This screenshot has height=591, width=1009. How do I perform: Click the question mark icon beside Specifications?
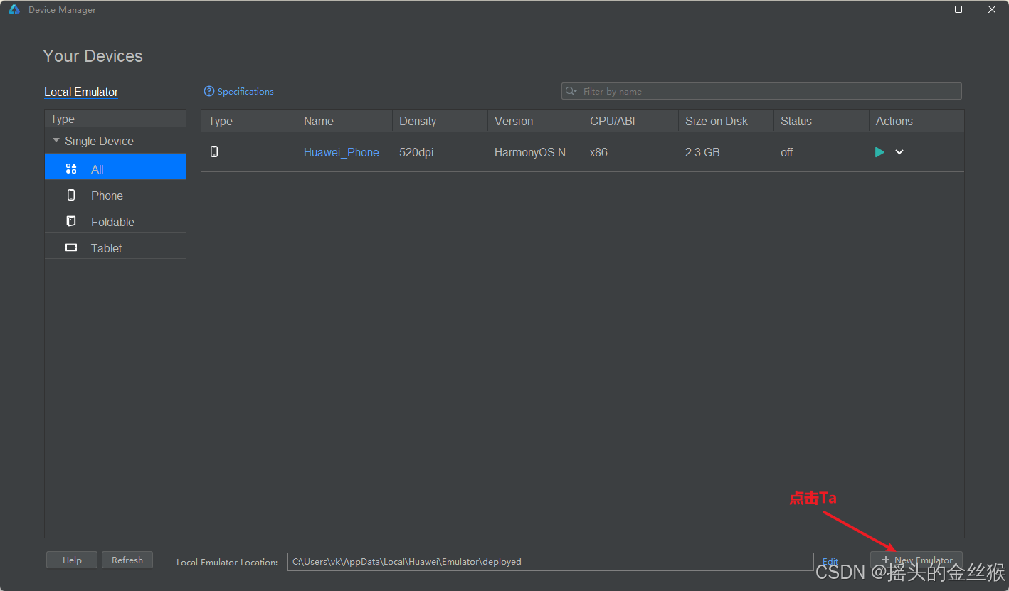click(x=209, y=91)
